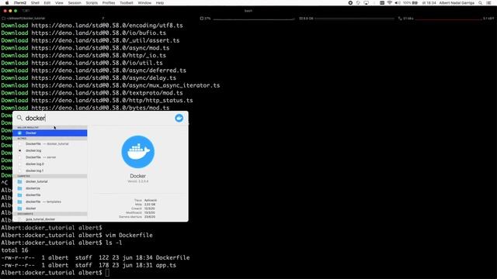Open the Wi-Fi status menu

point(390,3)
